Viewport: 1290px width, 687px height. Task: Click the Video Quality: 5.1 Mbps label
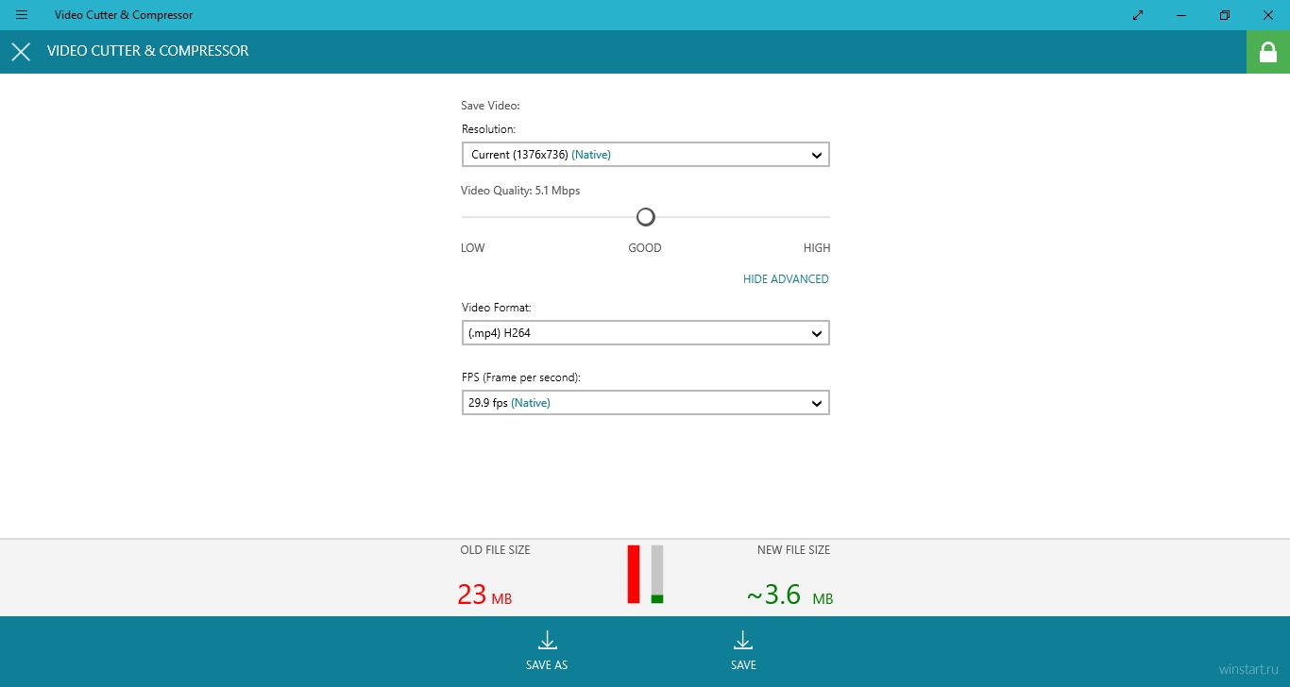point(520,191)
